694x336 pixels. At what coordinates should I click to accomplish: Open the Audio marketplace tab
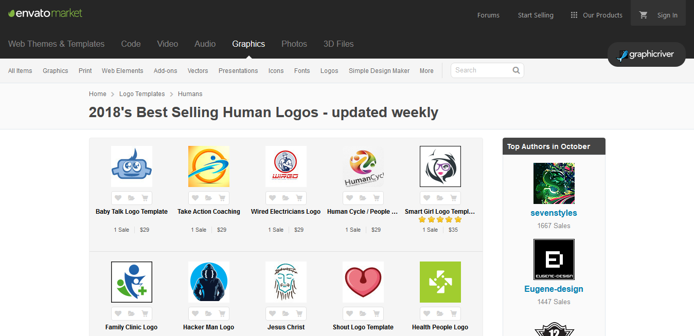(205, 44)
